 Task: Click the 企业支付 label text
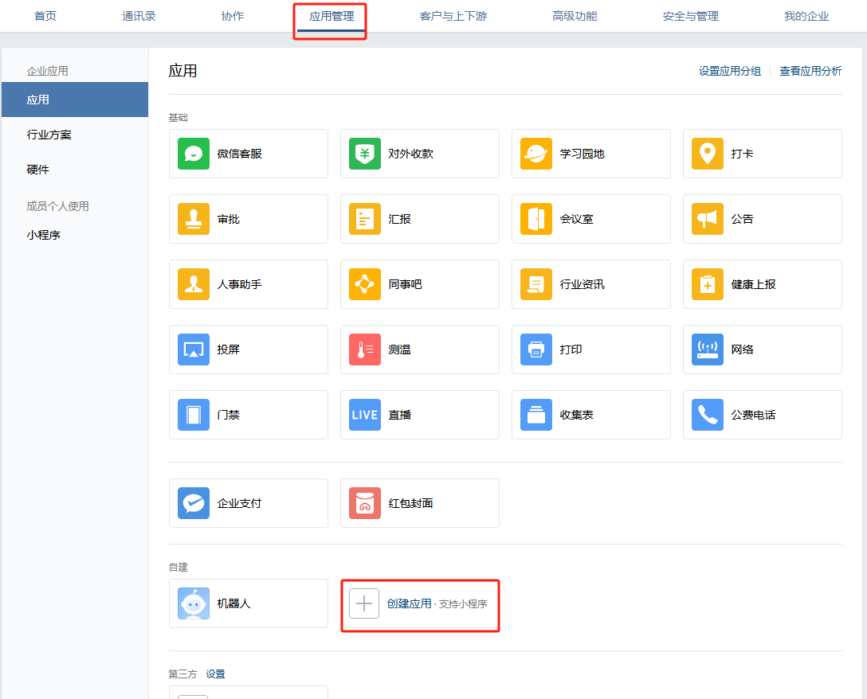click(x=239, y=503)
